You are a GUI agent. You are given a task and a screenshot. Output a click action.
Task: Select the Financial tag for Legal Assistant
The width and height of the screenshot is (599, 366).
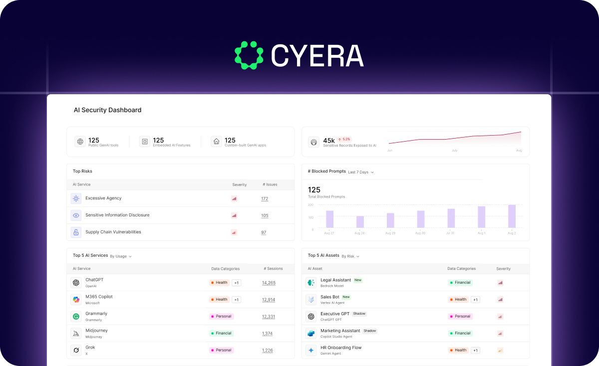point(460,283)
